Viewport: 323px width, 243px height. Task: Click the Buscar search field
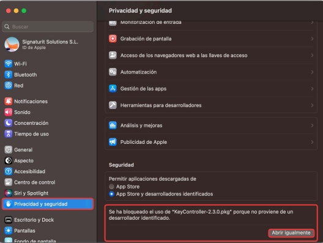tap(48, 27)
